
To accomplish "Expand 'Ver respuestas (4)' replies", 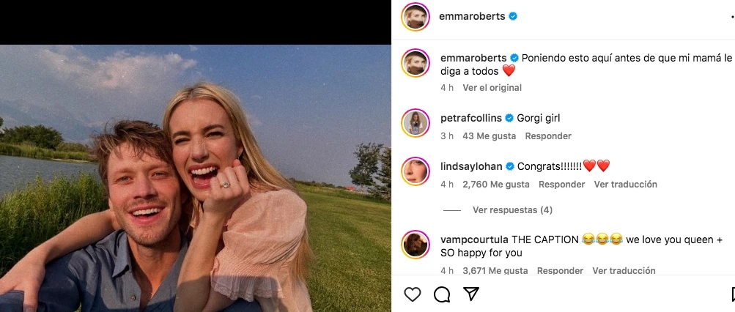I will (x=512, y=210).
